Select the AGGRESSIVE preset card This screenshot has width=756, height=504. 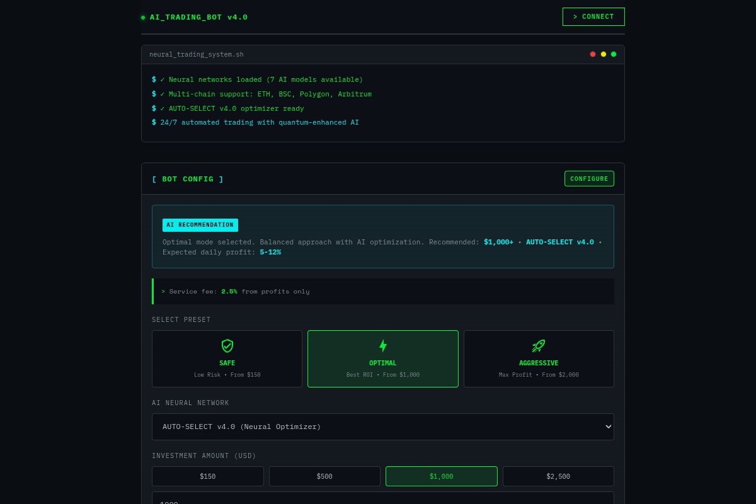pyautogui.click(x=539, y=358)
